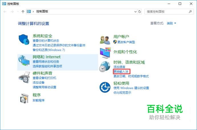The image size is (197, 130).
Task: Open 查看你的计算机状态 link
Action: point(46,41)
